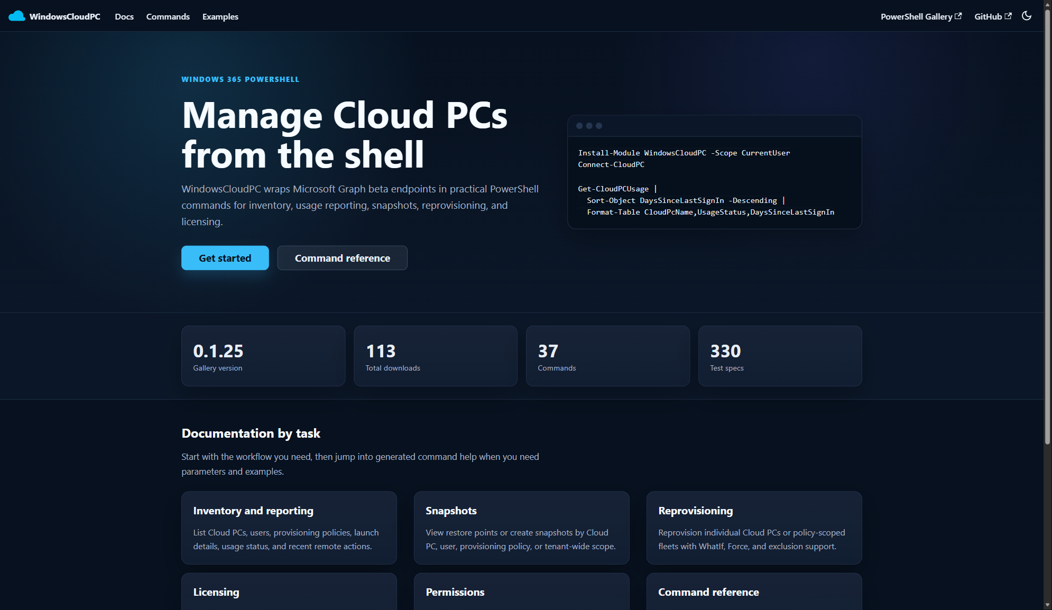The height and width of the screenshot is (610, 1052).
Task: Open the Snapshots documentation card
Action: [522, 528]
